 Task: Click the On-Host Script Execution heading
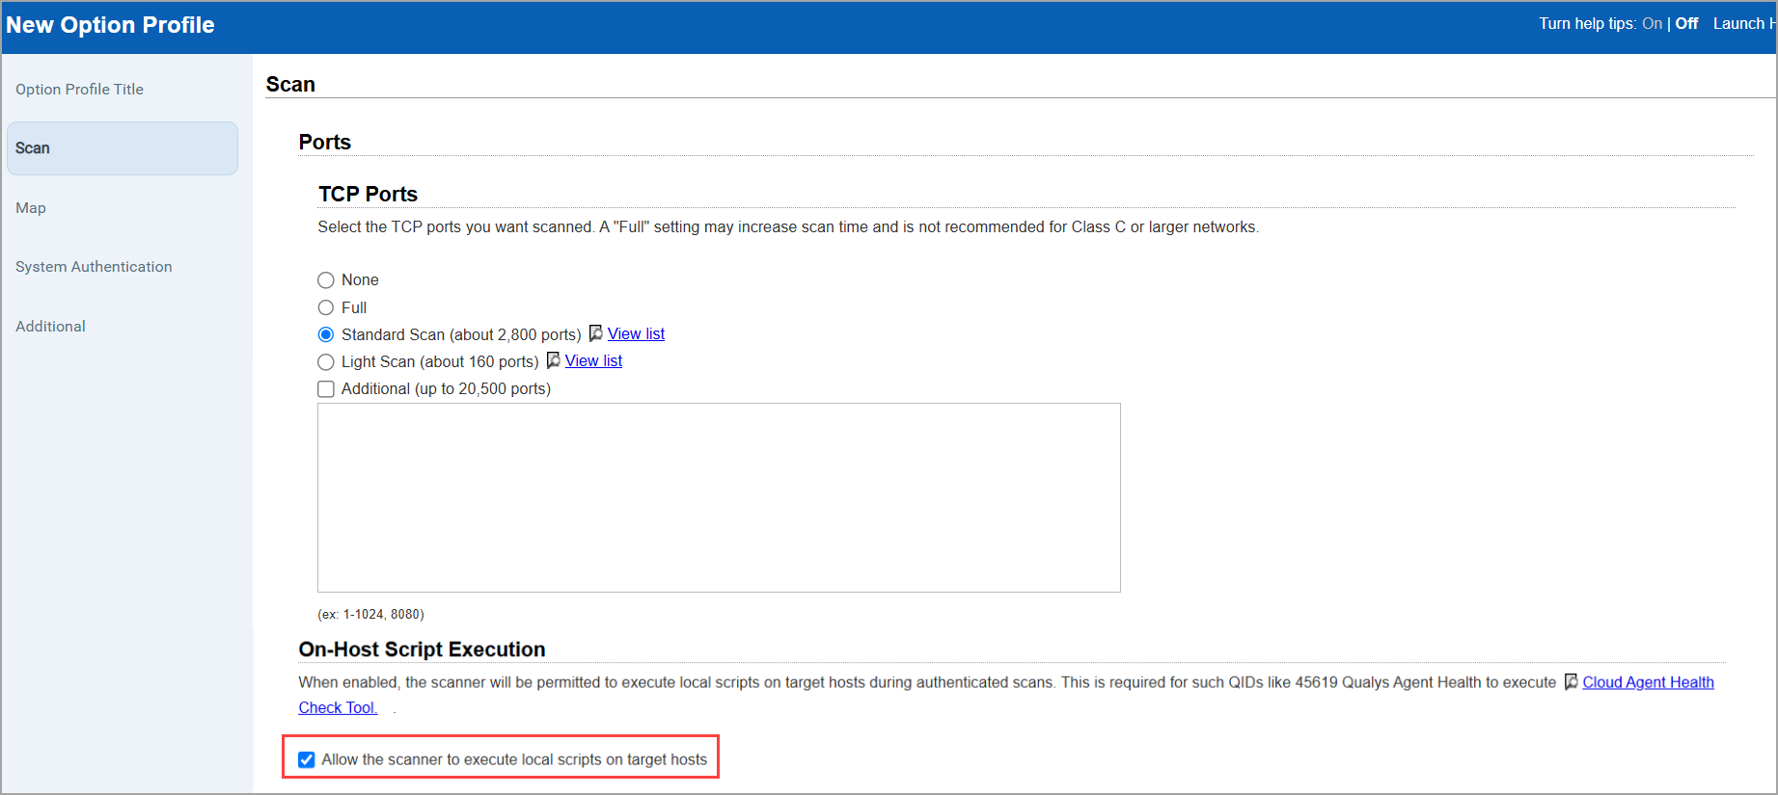422,649
